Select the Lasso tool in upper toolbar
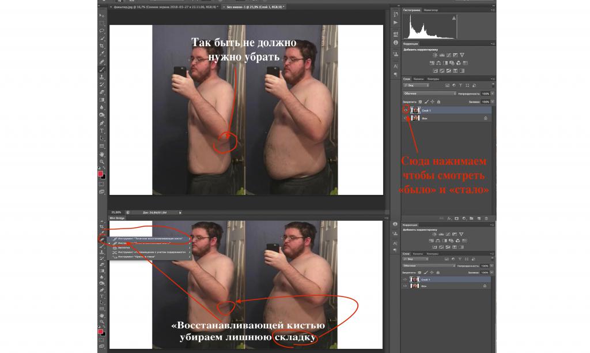 102,31
